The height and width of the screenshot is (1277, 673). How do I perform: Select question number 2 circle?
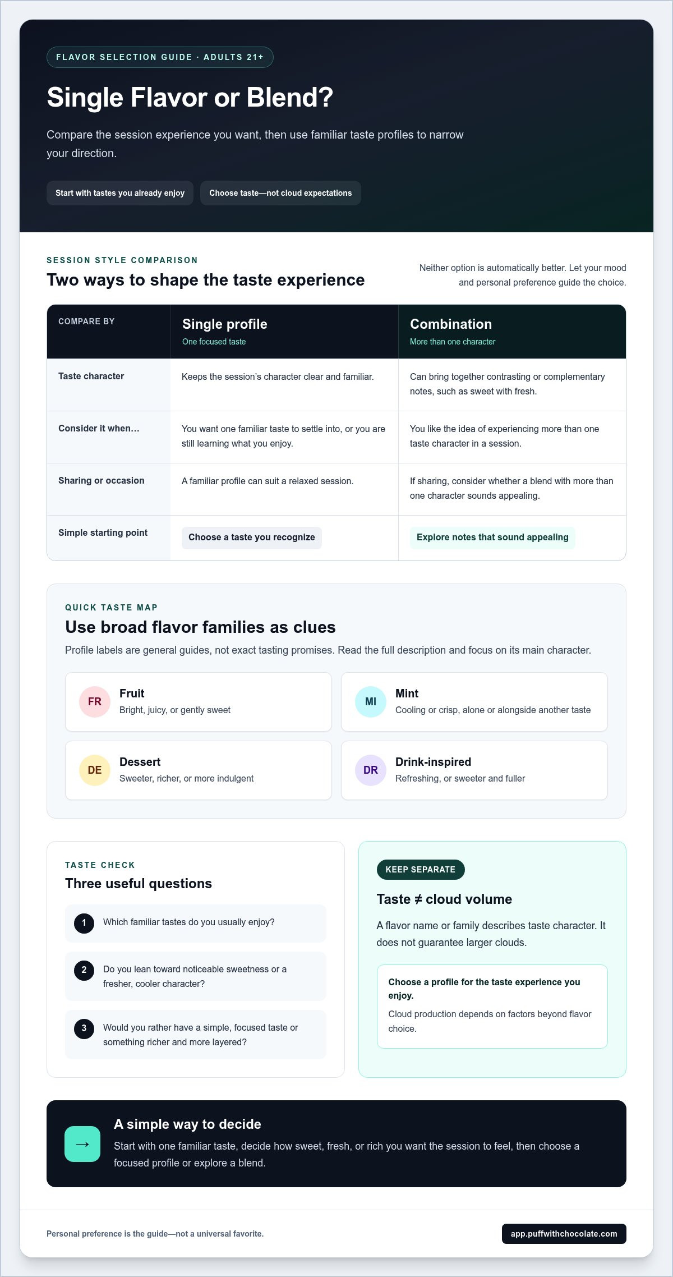click(x=84, y=970)
